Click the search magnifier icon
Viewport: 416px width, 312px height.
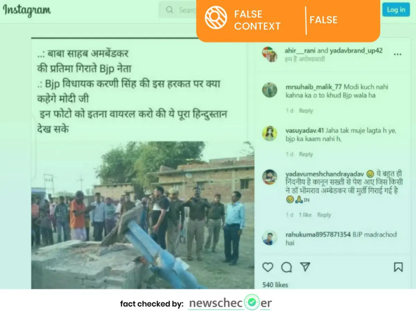pyautogui.click(x=170, y=10)
